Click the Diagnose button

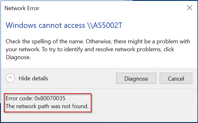136,78
